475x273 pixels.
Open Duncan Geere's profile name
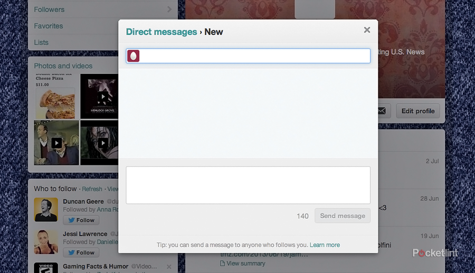(x=83, y=201)
